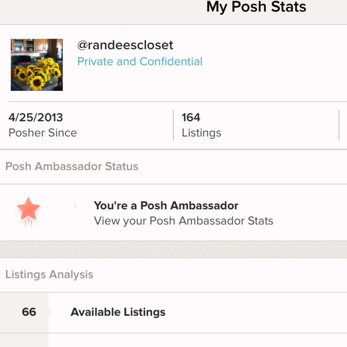View your Posh Ambassador Stats
The height and width of the screenshot is (347, 347).
183,221
